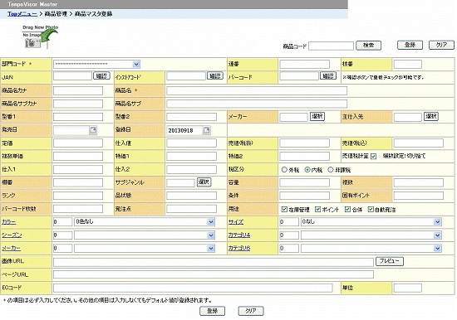Focus the 仕入値 input field
This screenshot has width=457, height=320.
(191, 143)
